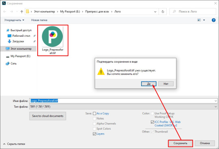Click the 'Сохранить' button
Screen dimensions: 219x149
(x=180, y=143)
